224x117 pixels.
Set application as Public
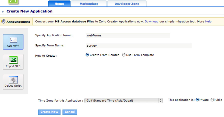212,100
